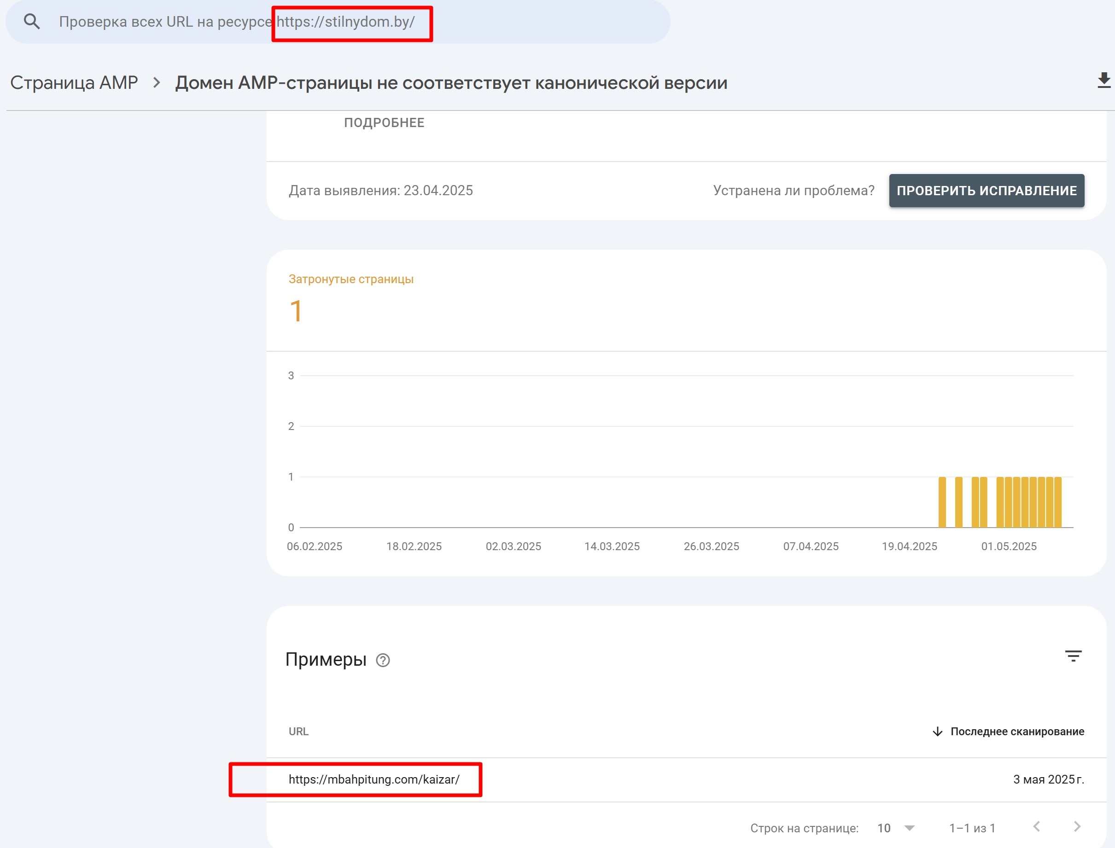Click the rows per page value 10
1115x848 pixels.
884,828
